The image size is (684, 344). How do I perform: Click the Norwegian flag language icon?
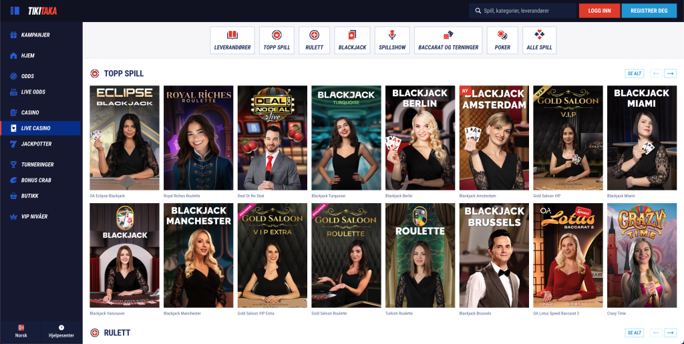[21, 327]
